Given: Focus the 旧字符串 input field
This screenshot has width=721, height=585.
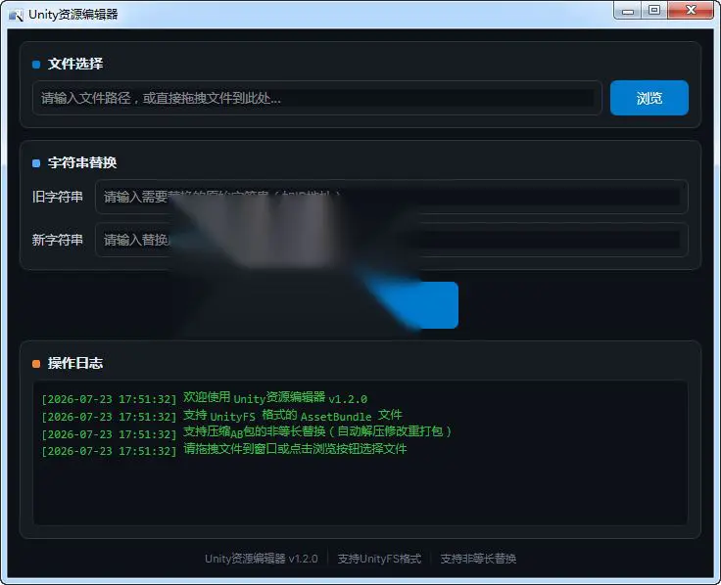Looking at the screenshot, I should tap(391, 197).
